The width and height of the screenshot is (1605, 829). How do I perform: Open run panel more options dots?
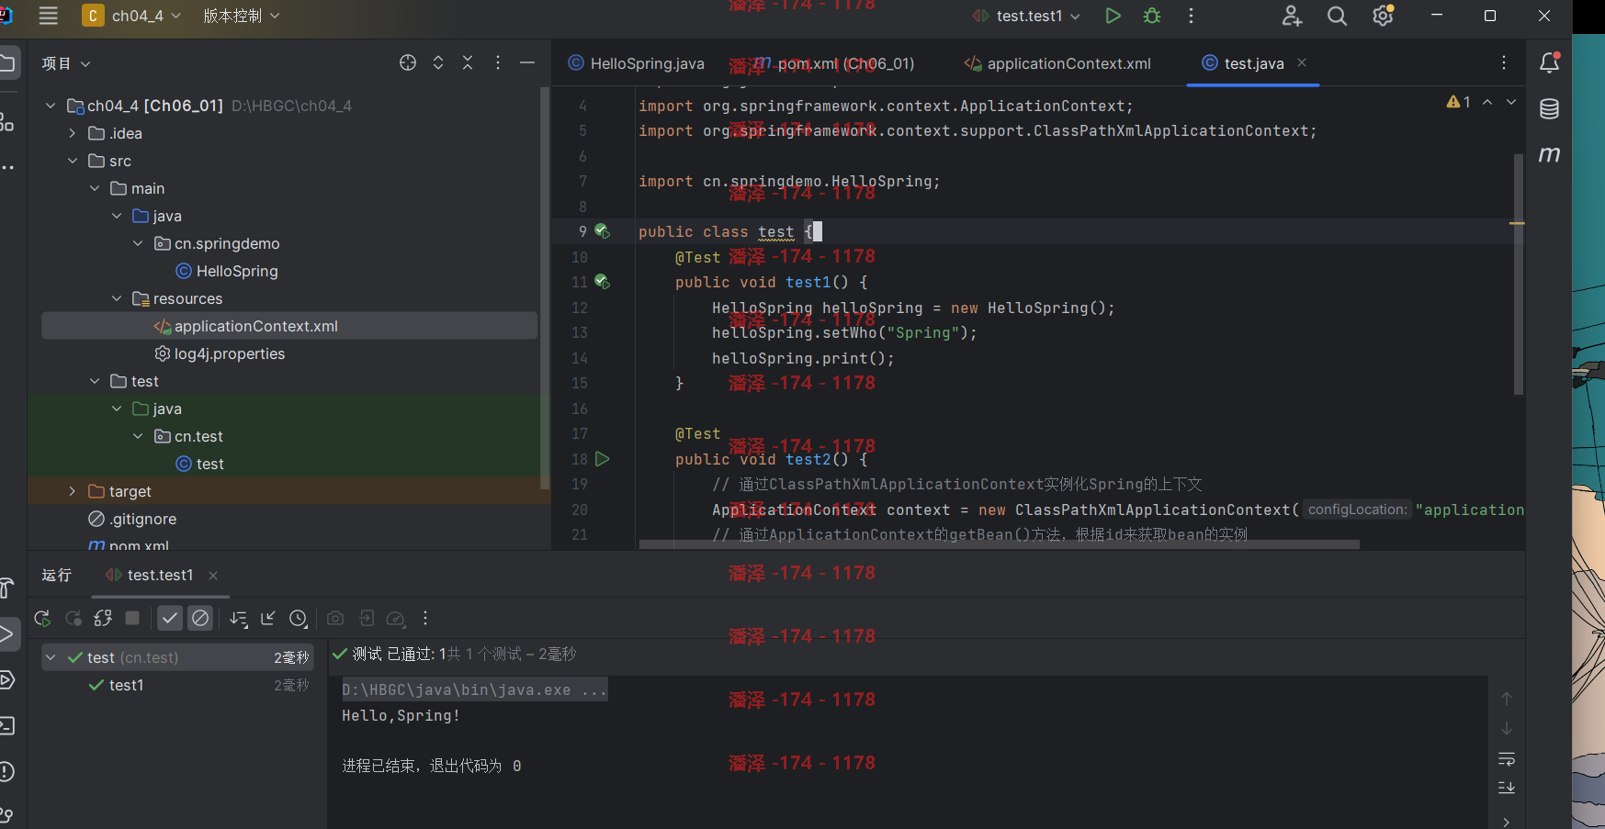tap(425, 619)
